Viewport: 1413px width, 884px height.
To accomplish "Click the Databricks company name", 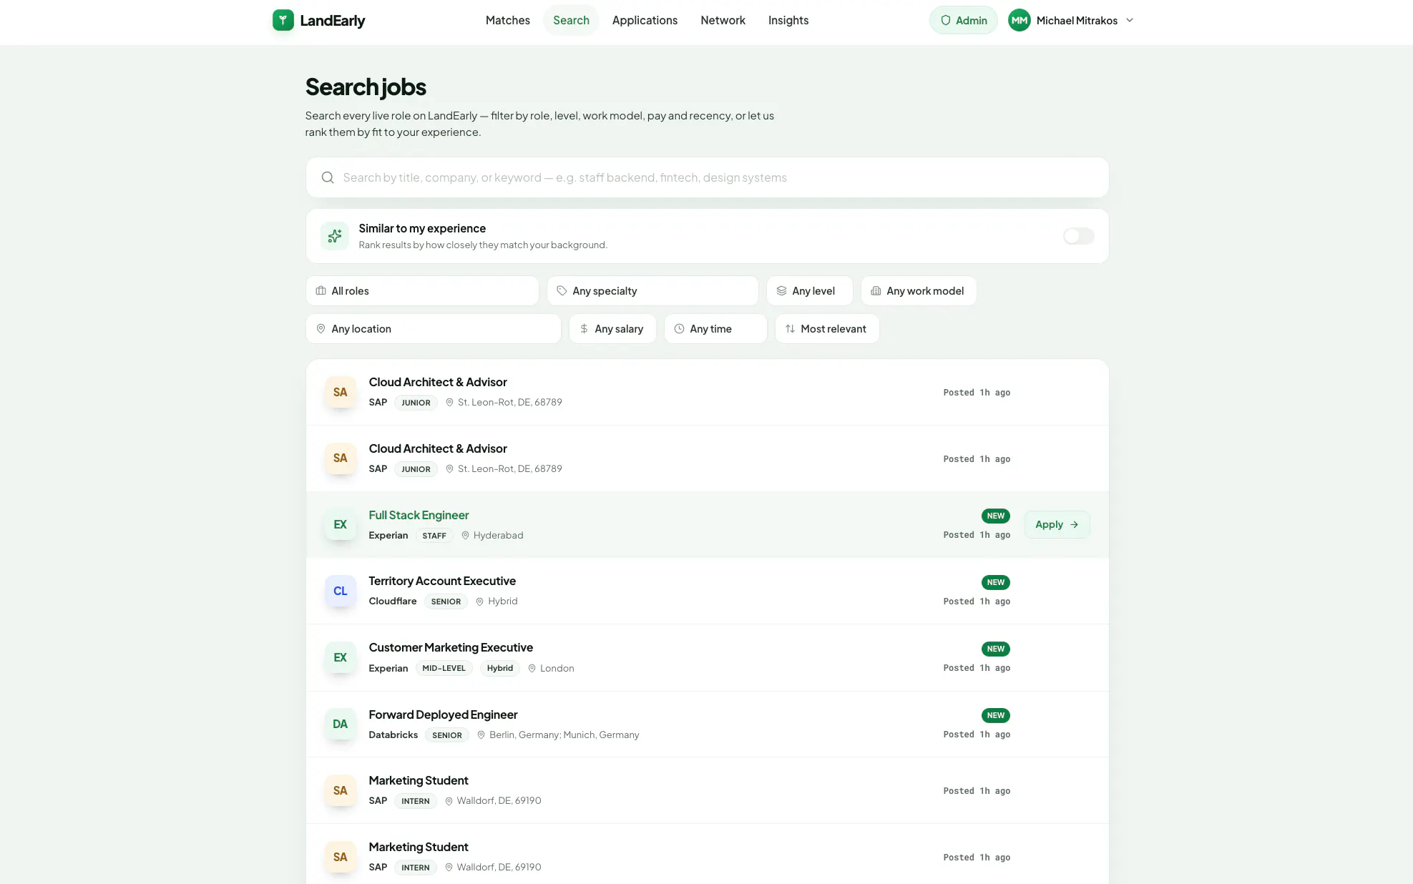I will (x=393, y=735).
